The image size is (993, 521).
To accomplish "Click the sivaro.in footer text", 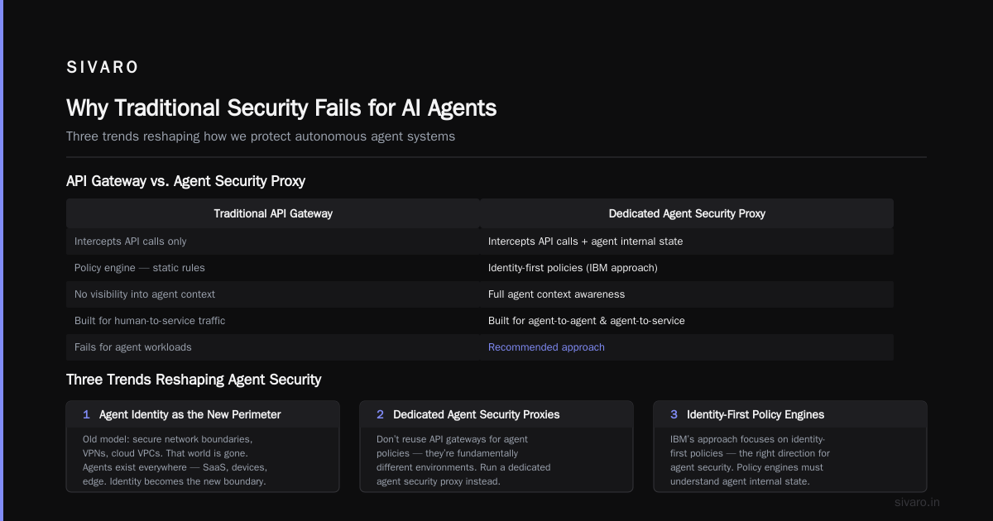I will (x=918, y=502).
